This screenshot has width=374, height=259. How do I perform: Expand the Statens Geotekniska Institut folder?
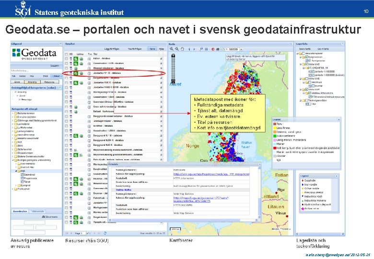click(x=12, y=156)
